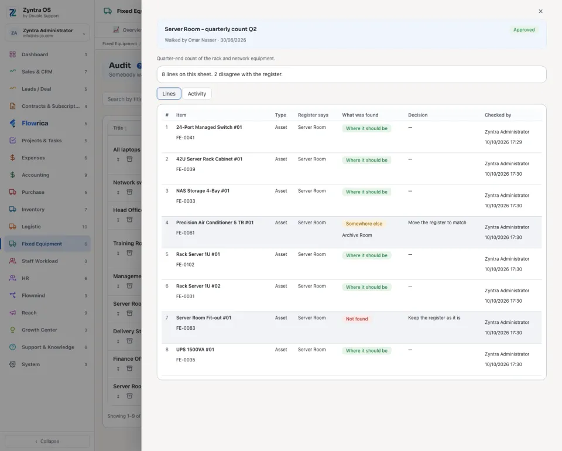Image resolution: width=562 pixels, height=451 pixels.
Task: Click the Purchase truck icon
Action: click(x=12, y=192)
